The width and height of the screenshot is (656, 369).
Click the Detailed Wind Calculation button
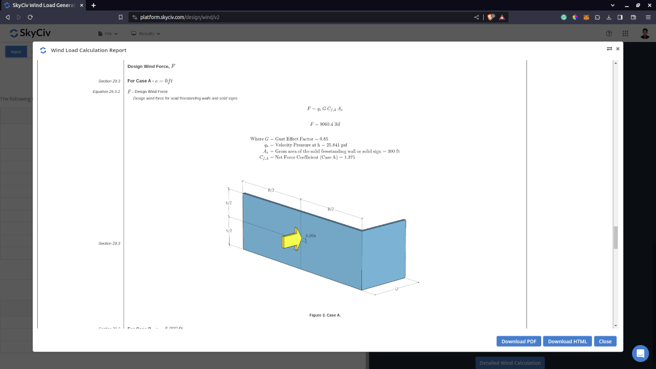(510, 362)
